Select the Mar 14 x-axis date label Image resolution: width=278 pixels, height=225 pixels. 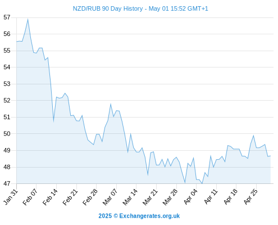coord(130,197)
